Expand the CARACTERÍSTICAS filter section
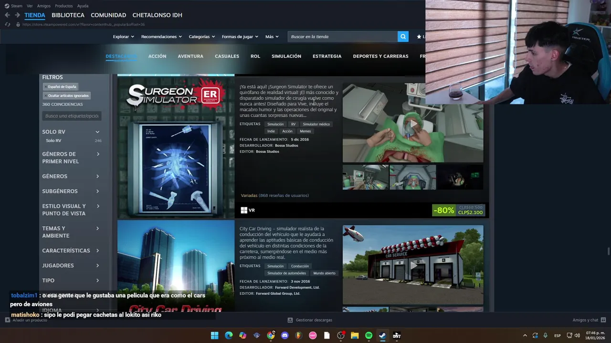Viewport: 611px width, 343px height. pos(97,251)
